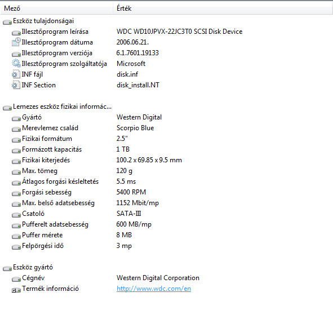This screenshot has height=310, width=333.
Task: Select the Scorpio Blue value
Action: (x=135, y=128)
